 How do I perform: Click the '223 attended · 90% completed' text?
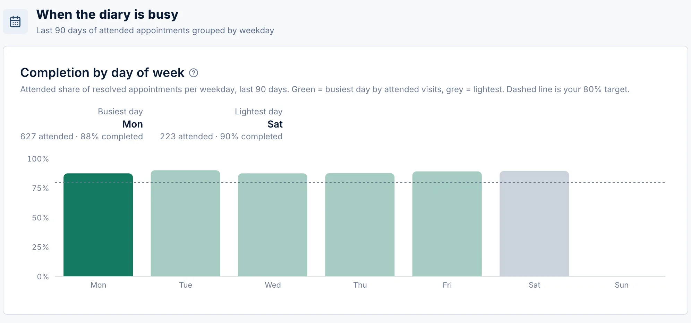[221, 137]
